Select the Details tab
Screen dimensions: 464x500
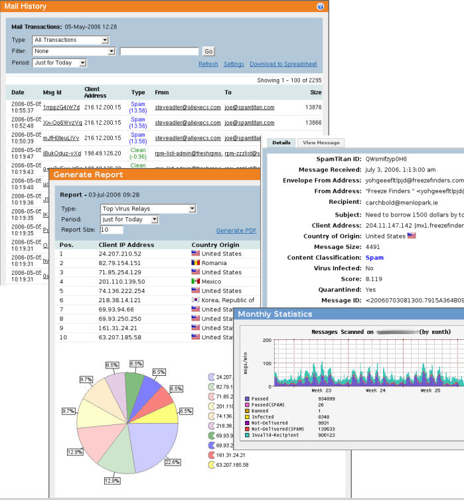point(281,143)
